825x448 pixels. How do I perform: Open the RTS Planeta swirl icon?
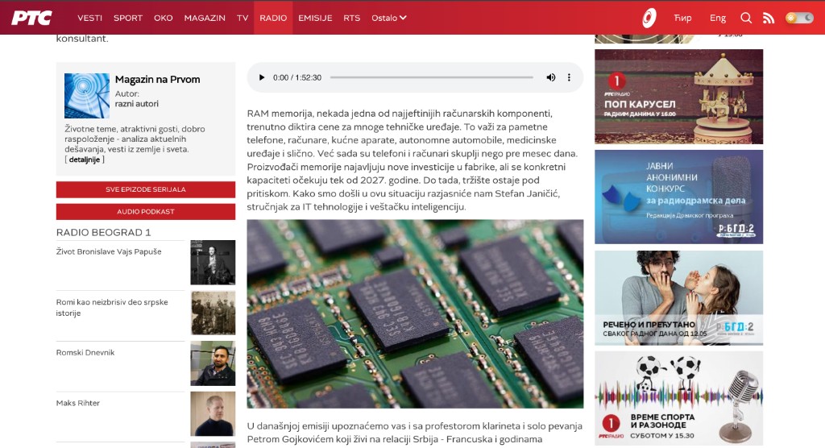click(x=649, y=18)
